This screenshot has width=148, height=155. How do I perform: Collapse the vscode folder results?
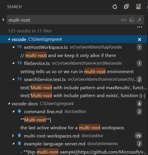click(x=9, y=39)
